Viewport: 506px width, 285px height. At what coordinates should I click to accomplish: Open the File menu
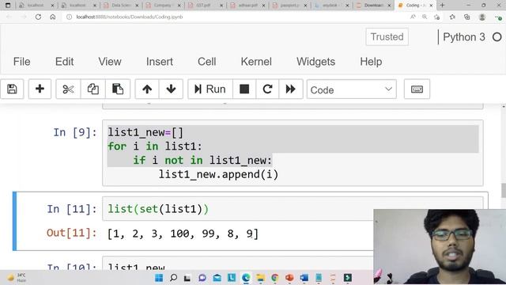click(x=21, y=62)
